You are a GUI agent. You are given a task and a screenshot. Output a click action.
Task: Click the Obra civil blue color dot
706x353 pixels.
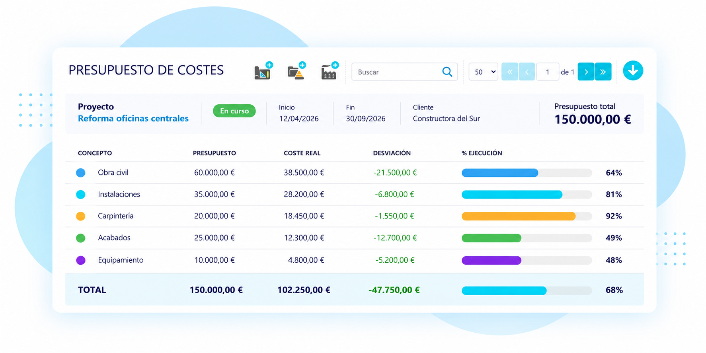pyautogui.click(x=81, y=173)
